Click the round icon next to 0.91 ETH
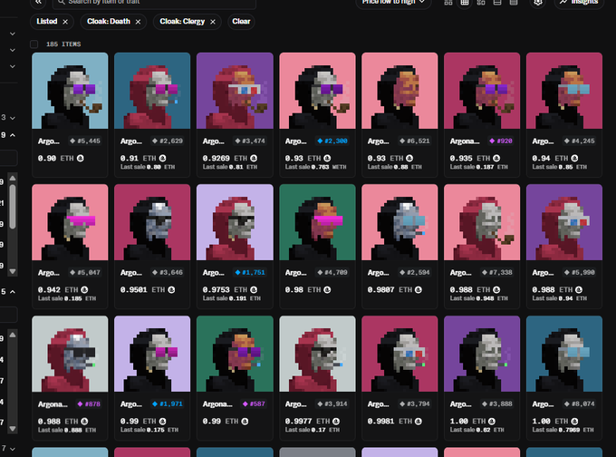 click(x=163, y=158)
